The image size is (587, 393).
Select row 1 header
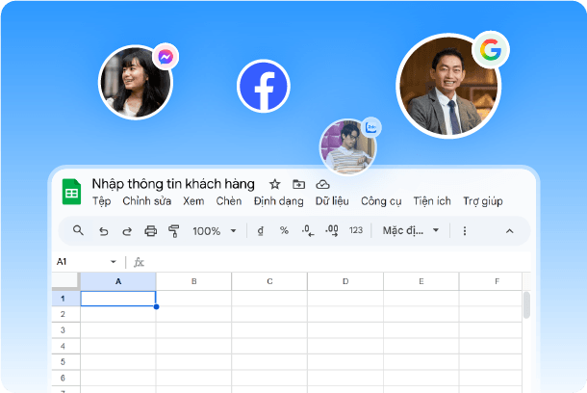65,299
